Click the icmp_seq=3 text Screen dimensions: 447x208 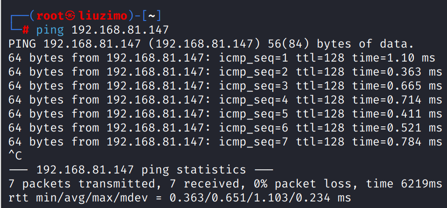(253, 86)
